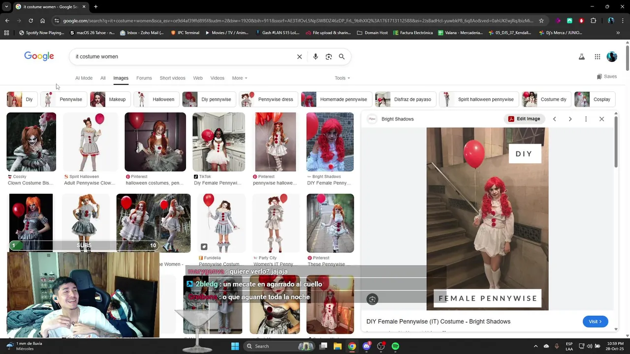Expand the Tools dropdown
The height and width of the screenshot is (354, 630).
pos(342,78)
